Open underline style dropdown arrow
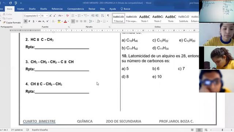Image resolution: width=234 pixels, height=132 pixels. tap(37, 21)
